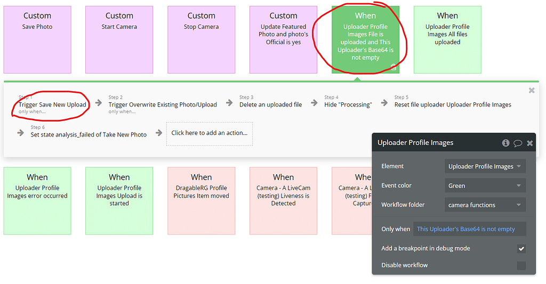The width and height of the screenshot is (546, 284).
Task: Open the Liveness is Detected event
Action: (x=283, y=201)
